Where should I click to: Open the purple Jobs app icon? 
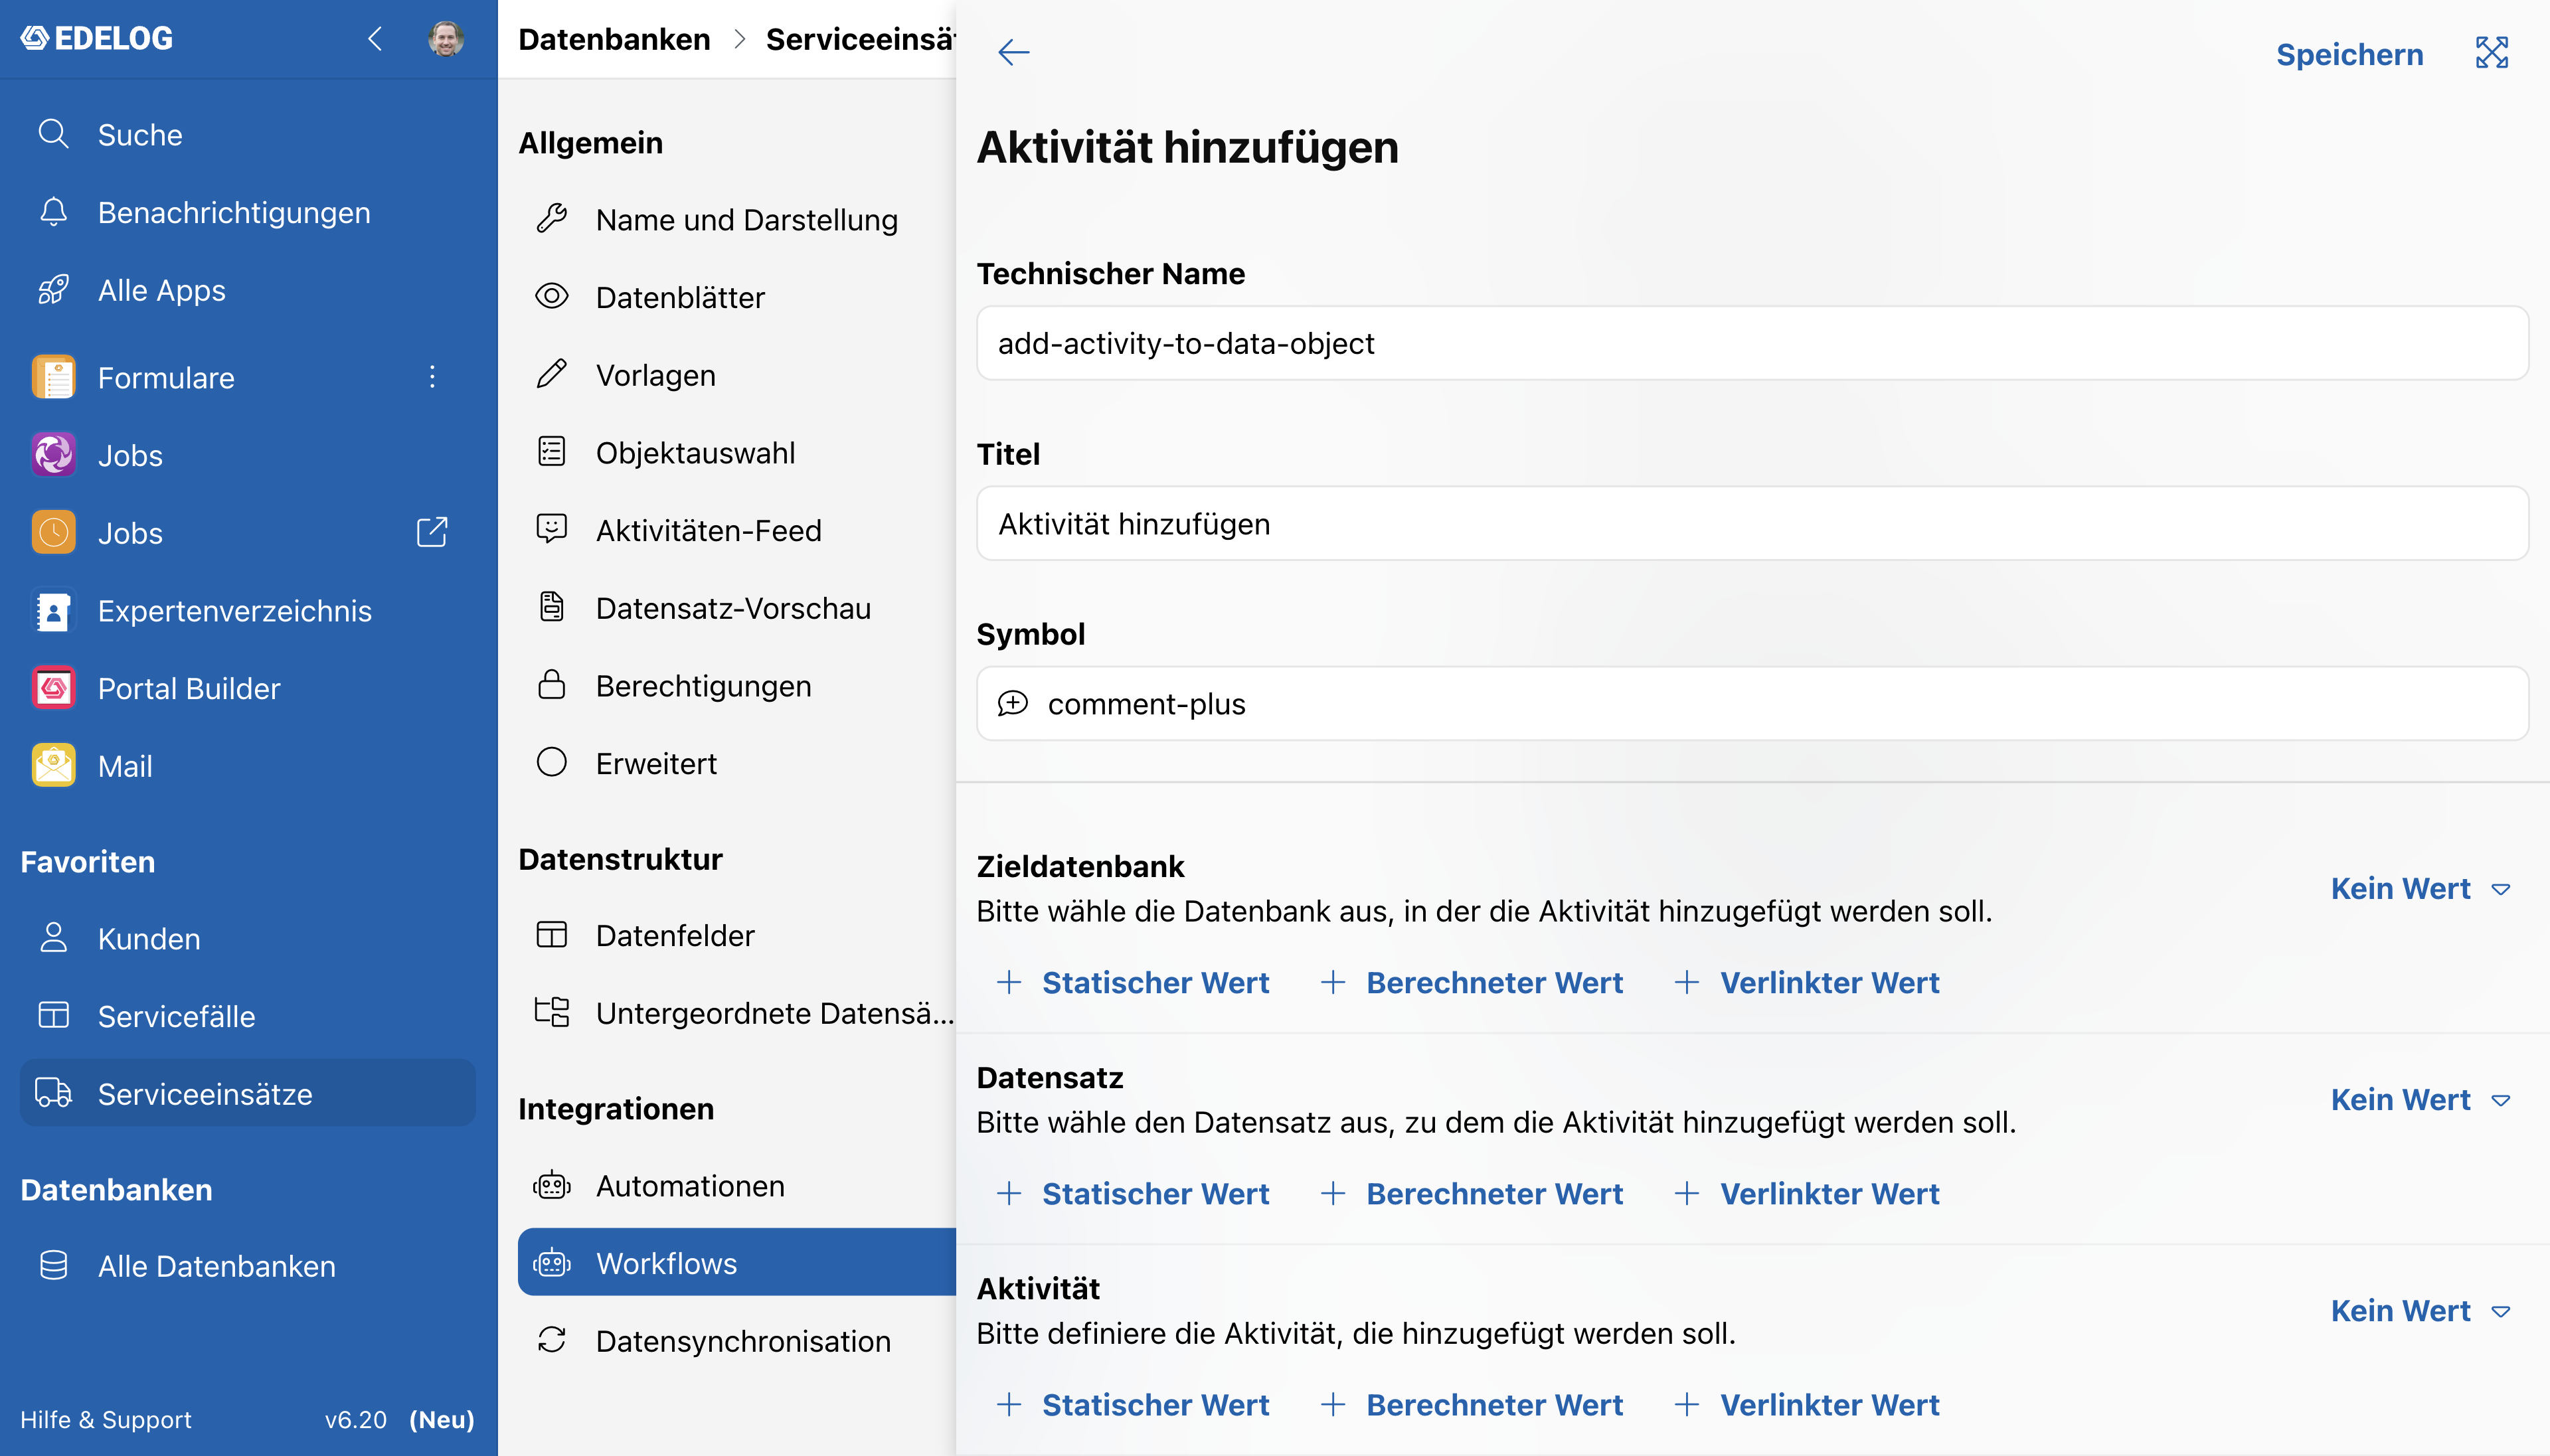pyautogui.click(x=53, y=455)
